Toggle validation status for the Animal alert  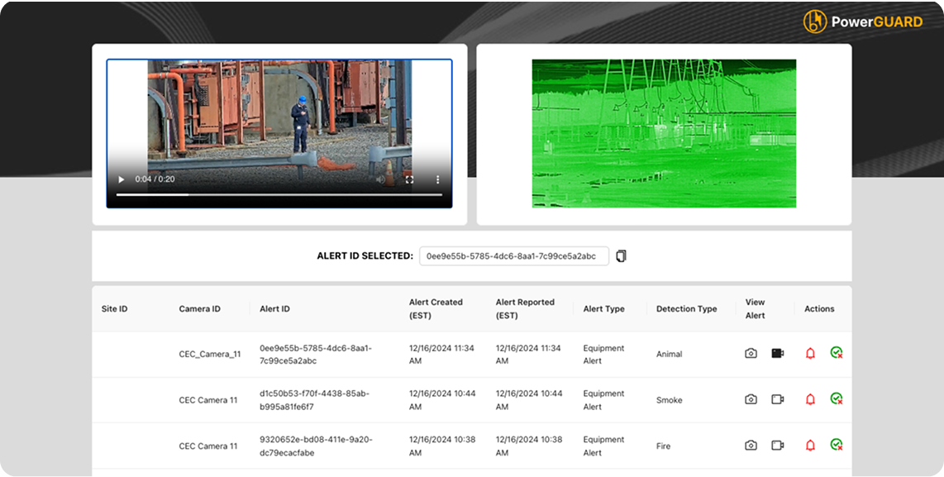tap(837, 353)
